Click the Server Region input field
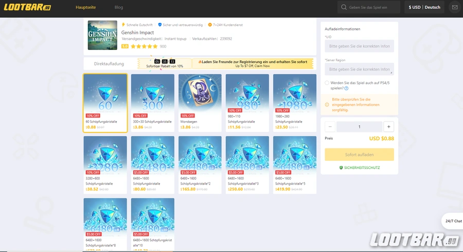Screen dimensions: 463x252 [359, 69]
